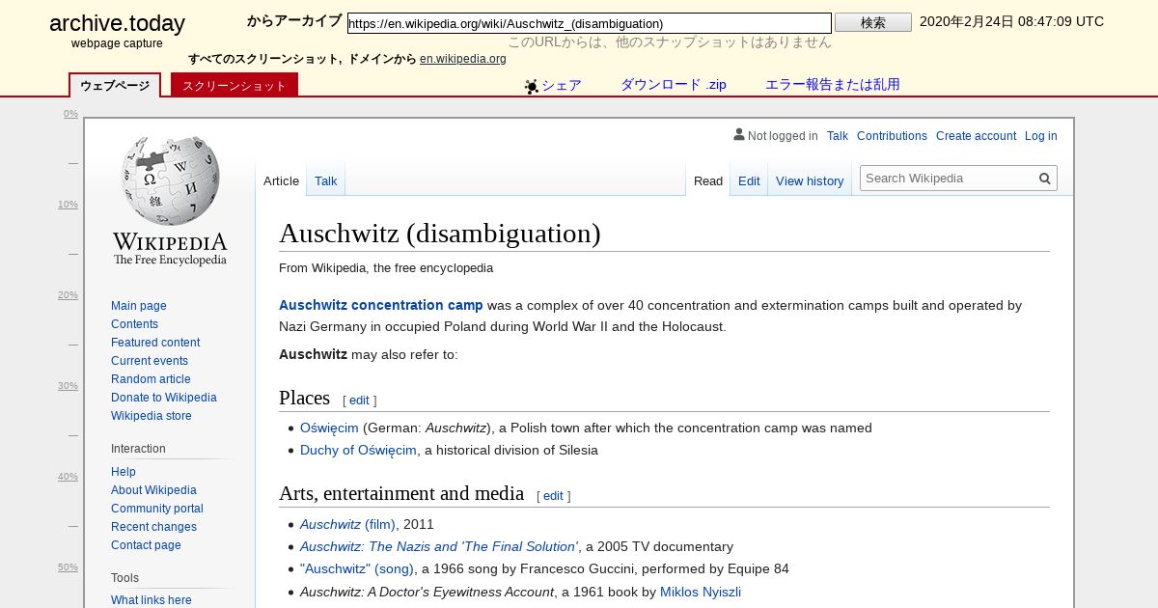Select the Edit tab
Screen dimensions: 1158x608
[749, 180]
